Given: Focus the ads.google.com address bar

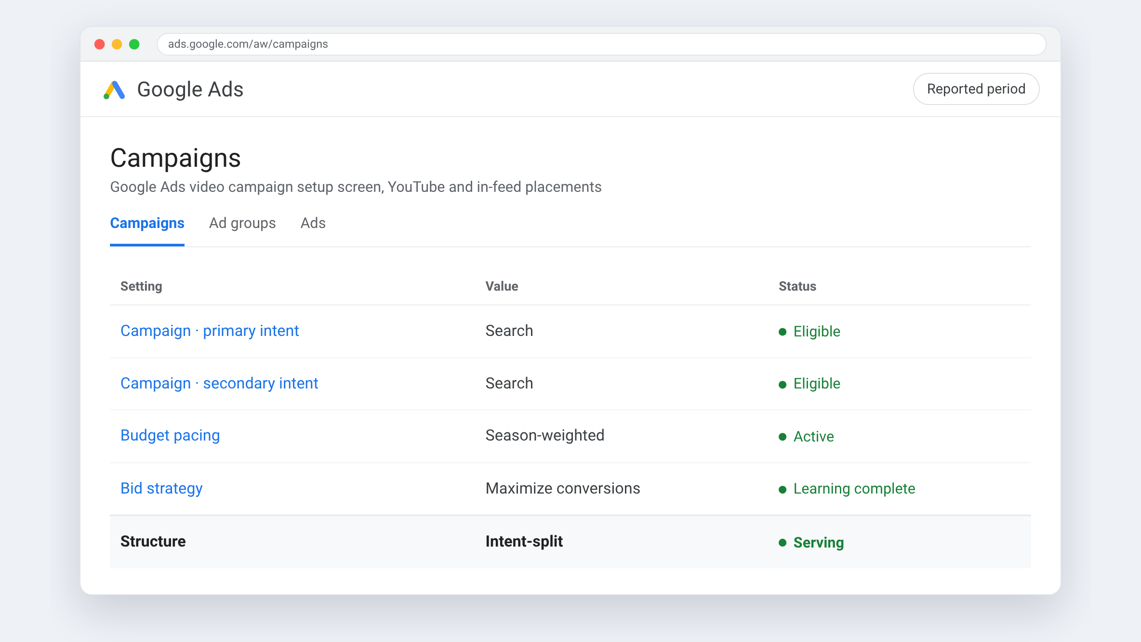Looking at the screenshot, I should [x=601, y=44].
